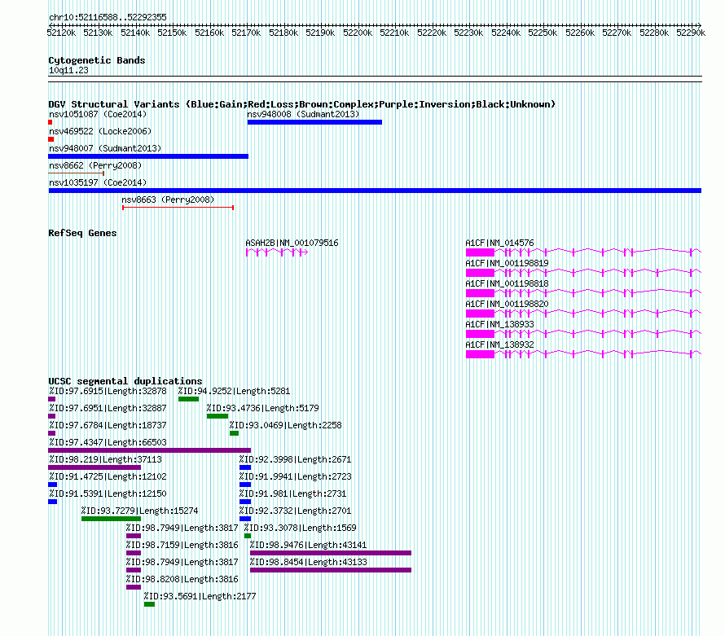Click duplication %ID:98.219|Length:37113

[105, 459]
